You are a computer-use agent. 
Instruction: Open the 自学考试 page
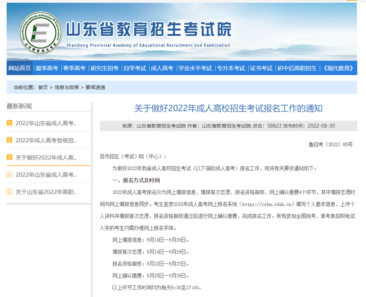[134, 68]
